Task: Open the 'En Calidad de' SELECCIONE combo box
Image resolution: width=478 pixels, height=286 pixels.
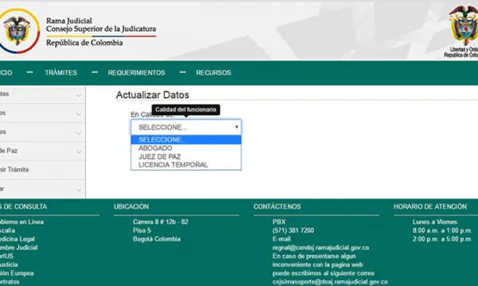Action: 186,127
